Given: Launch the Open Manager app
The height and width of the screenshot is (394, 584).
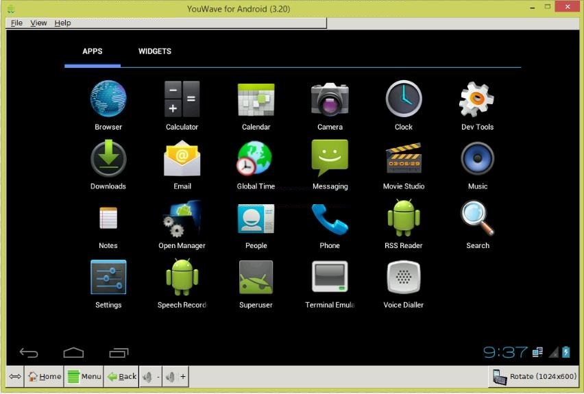Looking at the screenshot, I should coord(182,219).
